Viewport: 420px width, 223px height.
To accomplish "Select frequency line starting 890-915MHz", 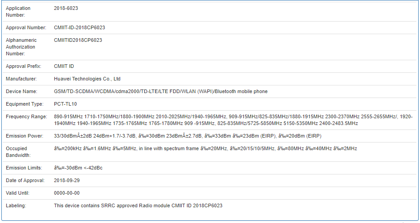I will (233, 116).
